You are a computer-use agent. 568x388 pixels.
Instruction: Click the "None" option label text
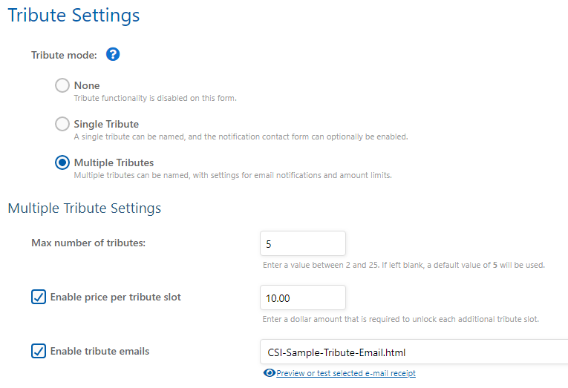(x=87, y=85)
